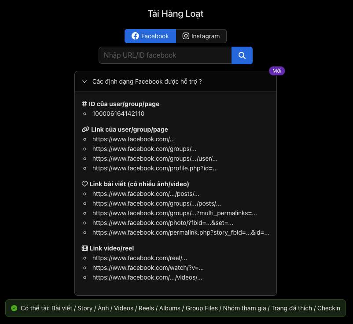Toggle the 'Các định dạng Facebook được hỗ trợ' header
The width and height of the screenshot is (353, 324).
[175, 81]
